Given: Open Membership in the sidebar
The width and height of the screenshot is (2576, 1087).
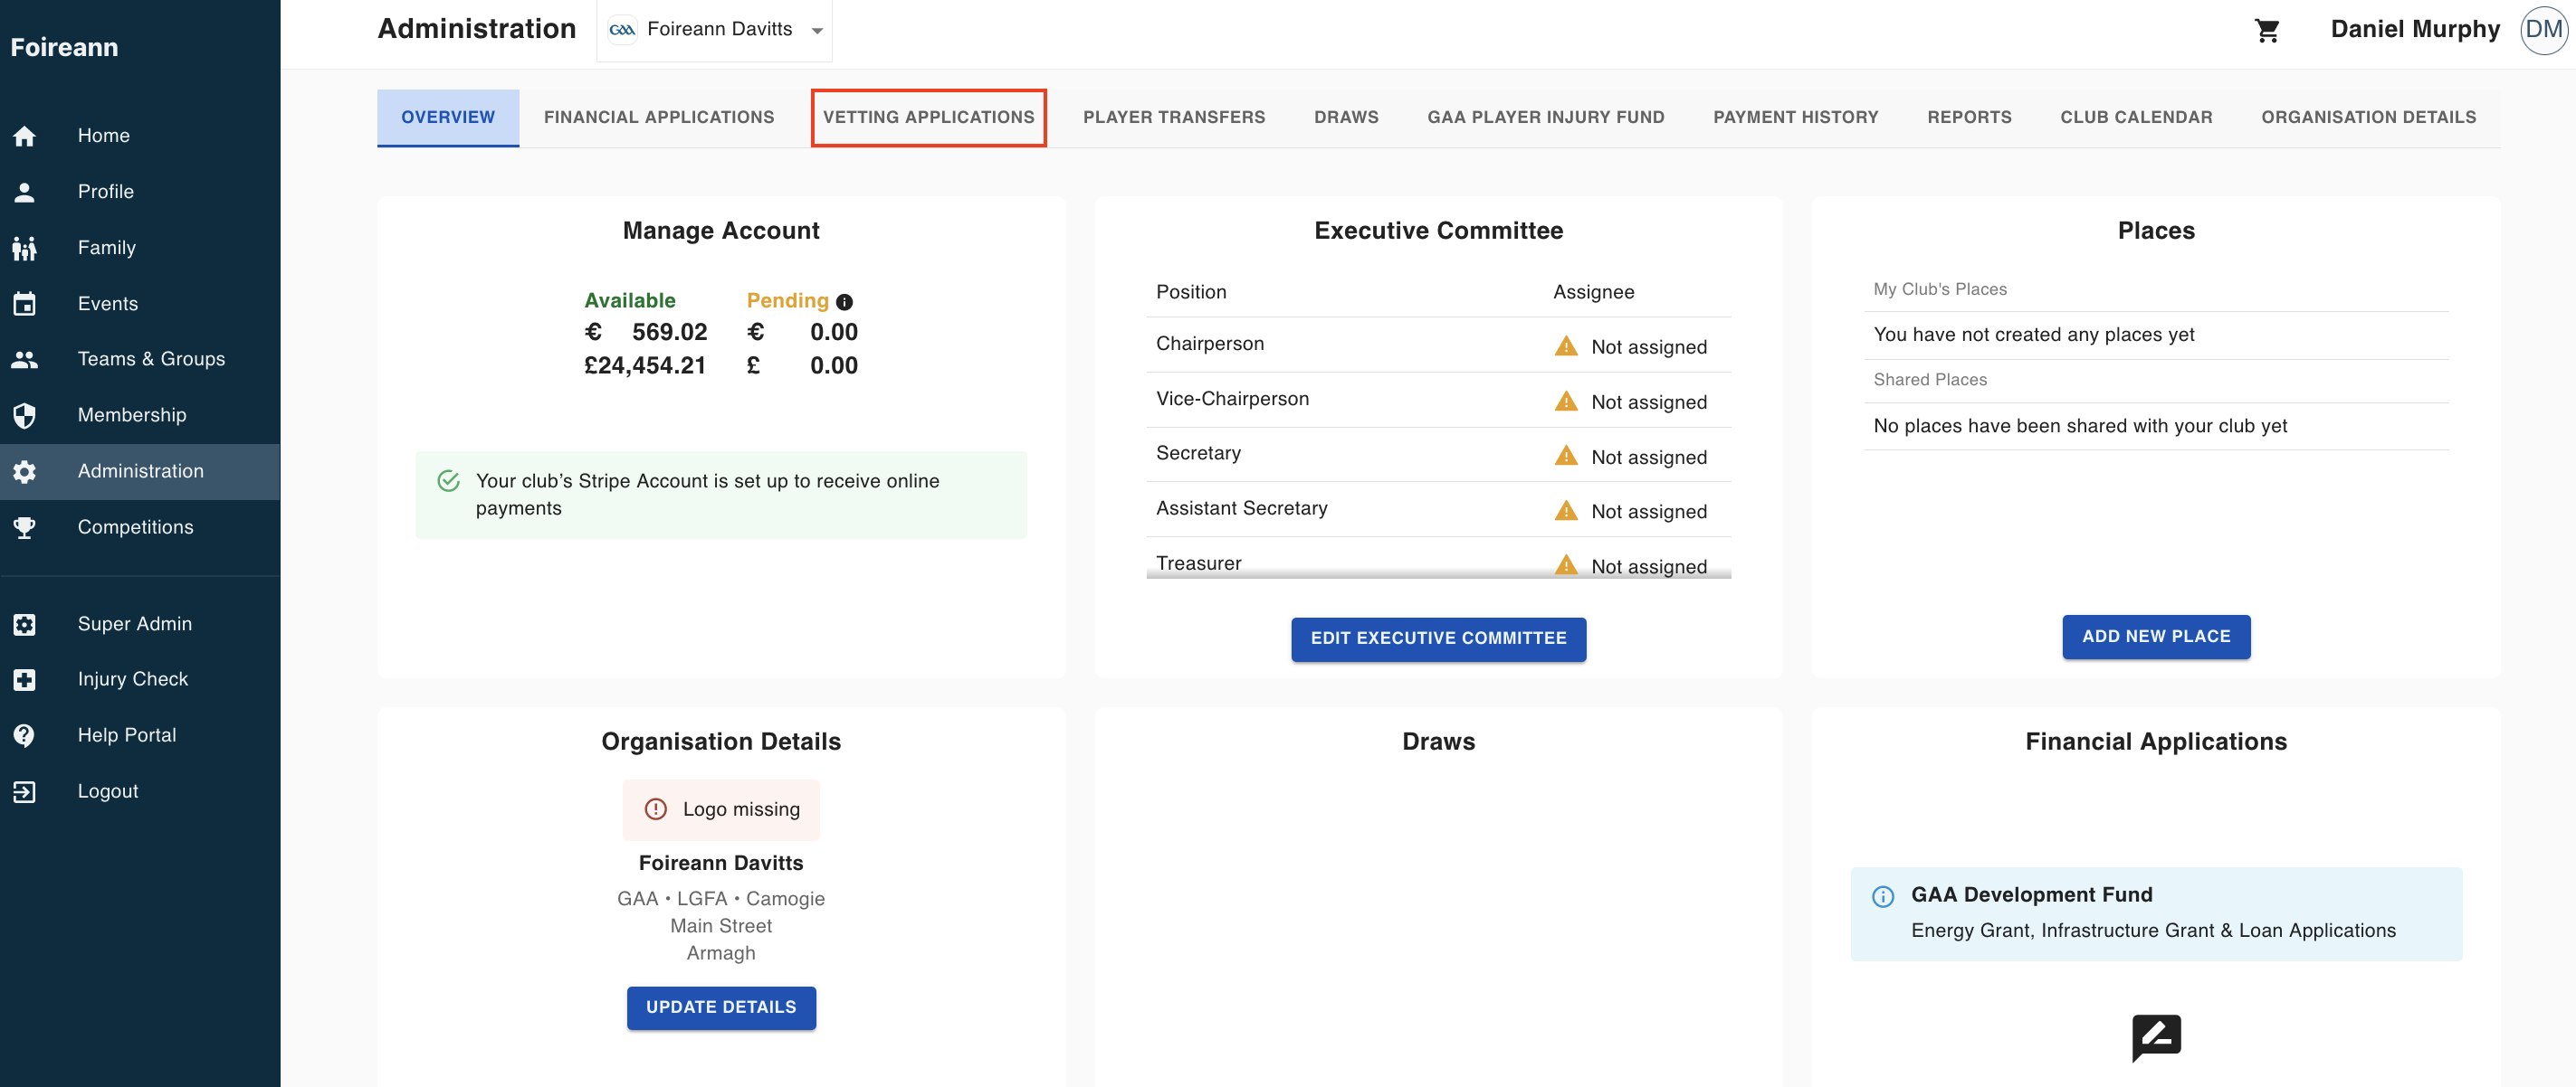Looking at the screenshot, I should click(140, 416).
